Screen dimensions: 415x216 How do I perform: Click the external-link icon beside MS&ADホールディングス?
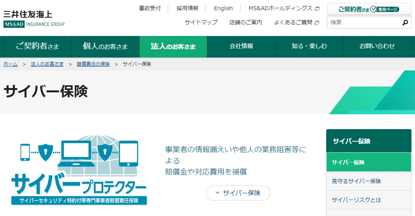pos(317,9)
